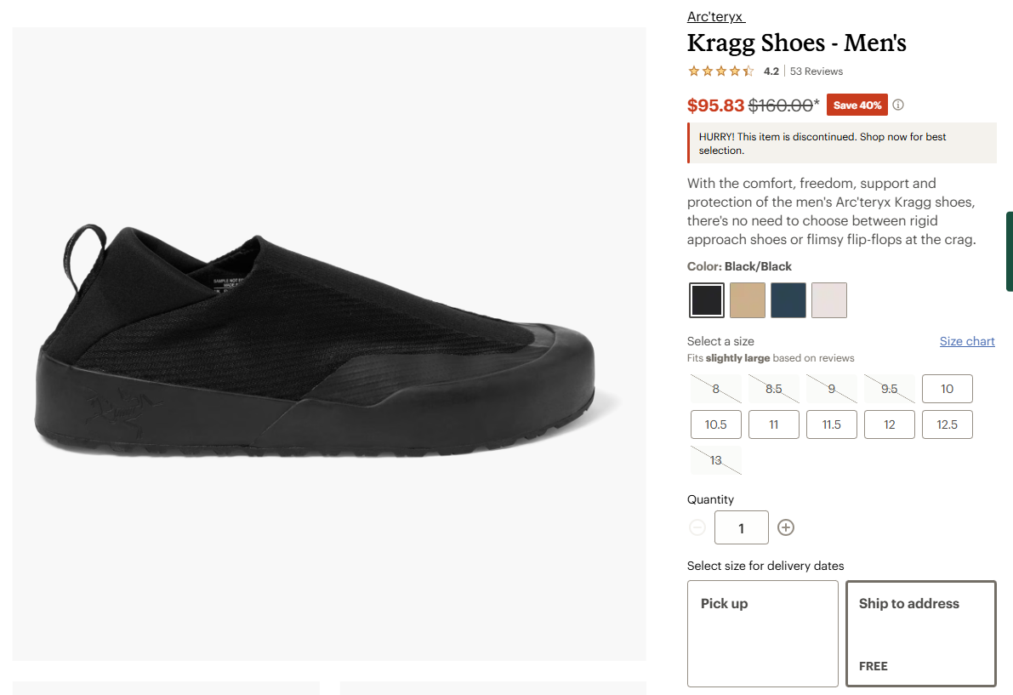Open the Arc'teryx brand link
The image size is (1013, 695).
click(715, 17)
